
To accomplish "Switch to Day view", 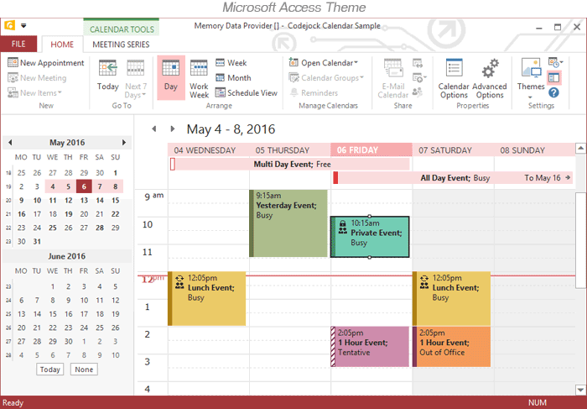I will pyautogui.click(x=171, y=77).
